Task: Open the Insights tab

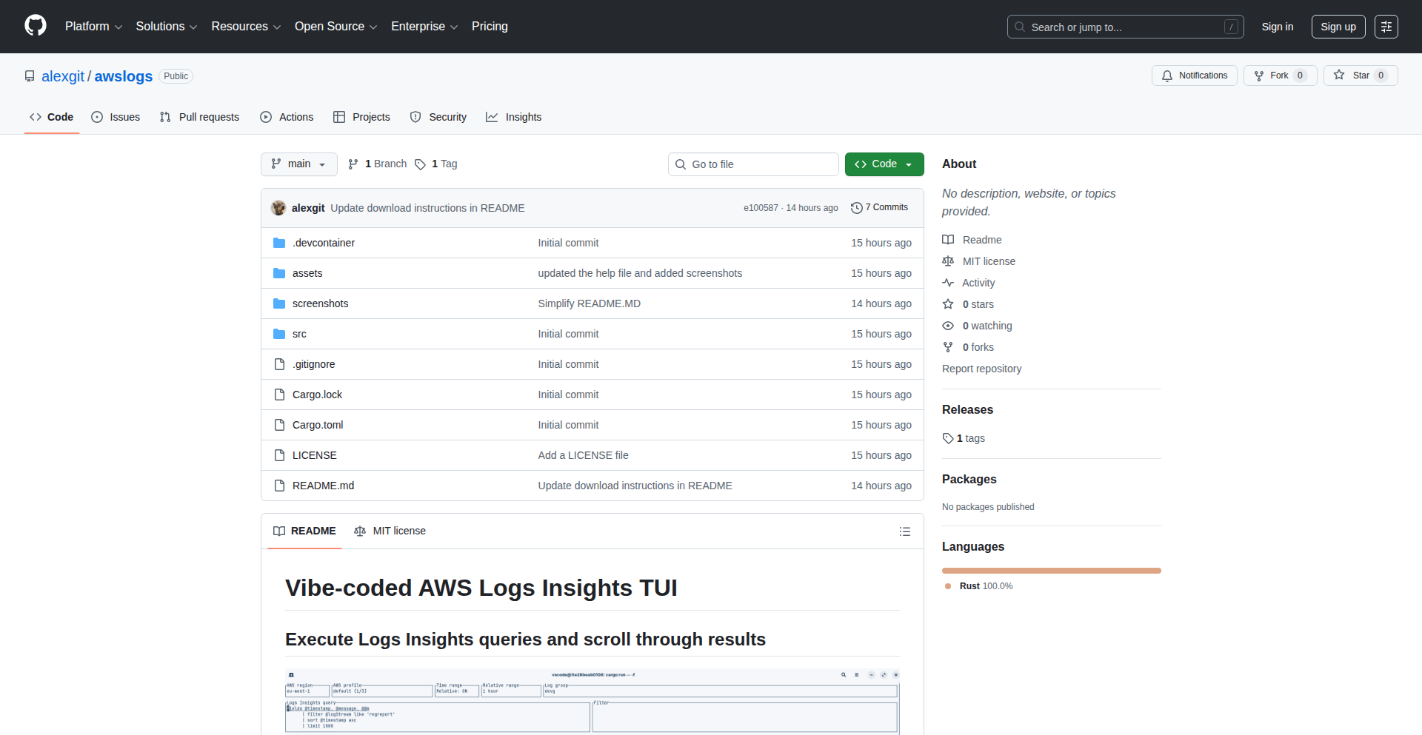Action: 514,117
